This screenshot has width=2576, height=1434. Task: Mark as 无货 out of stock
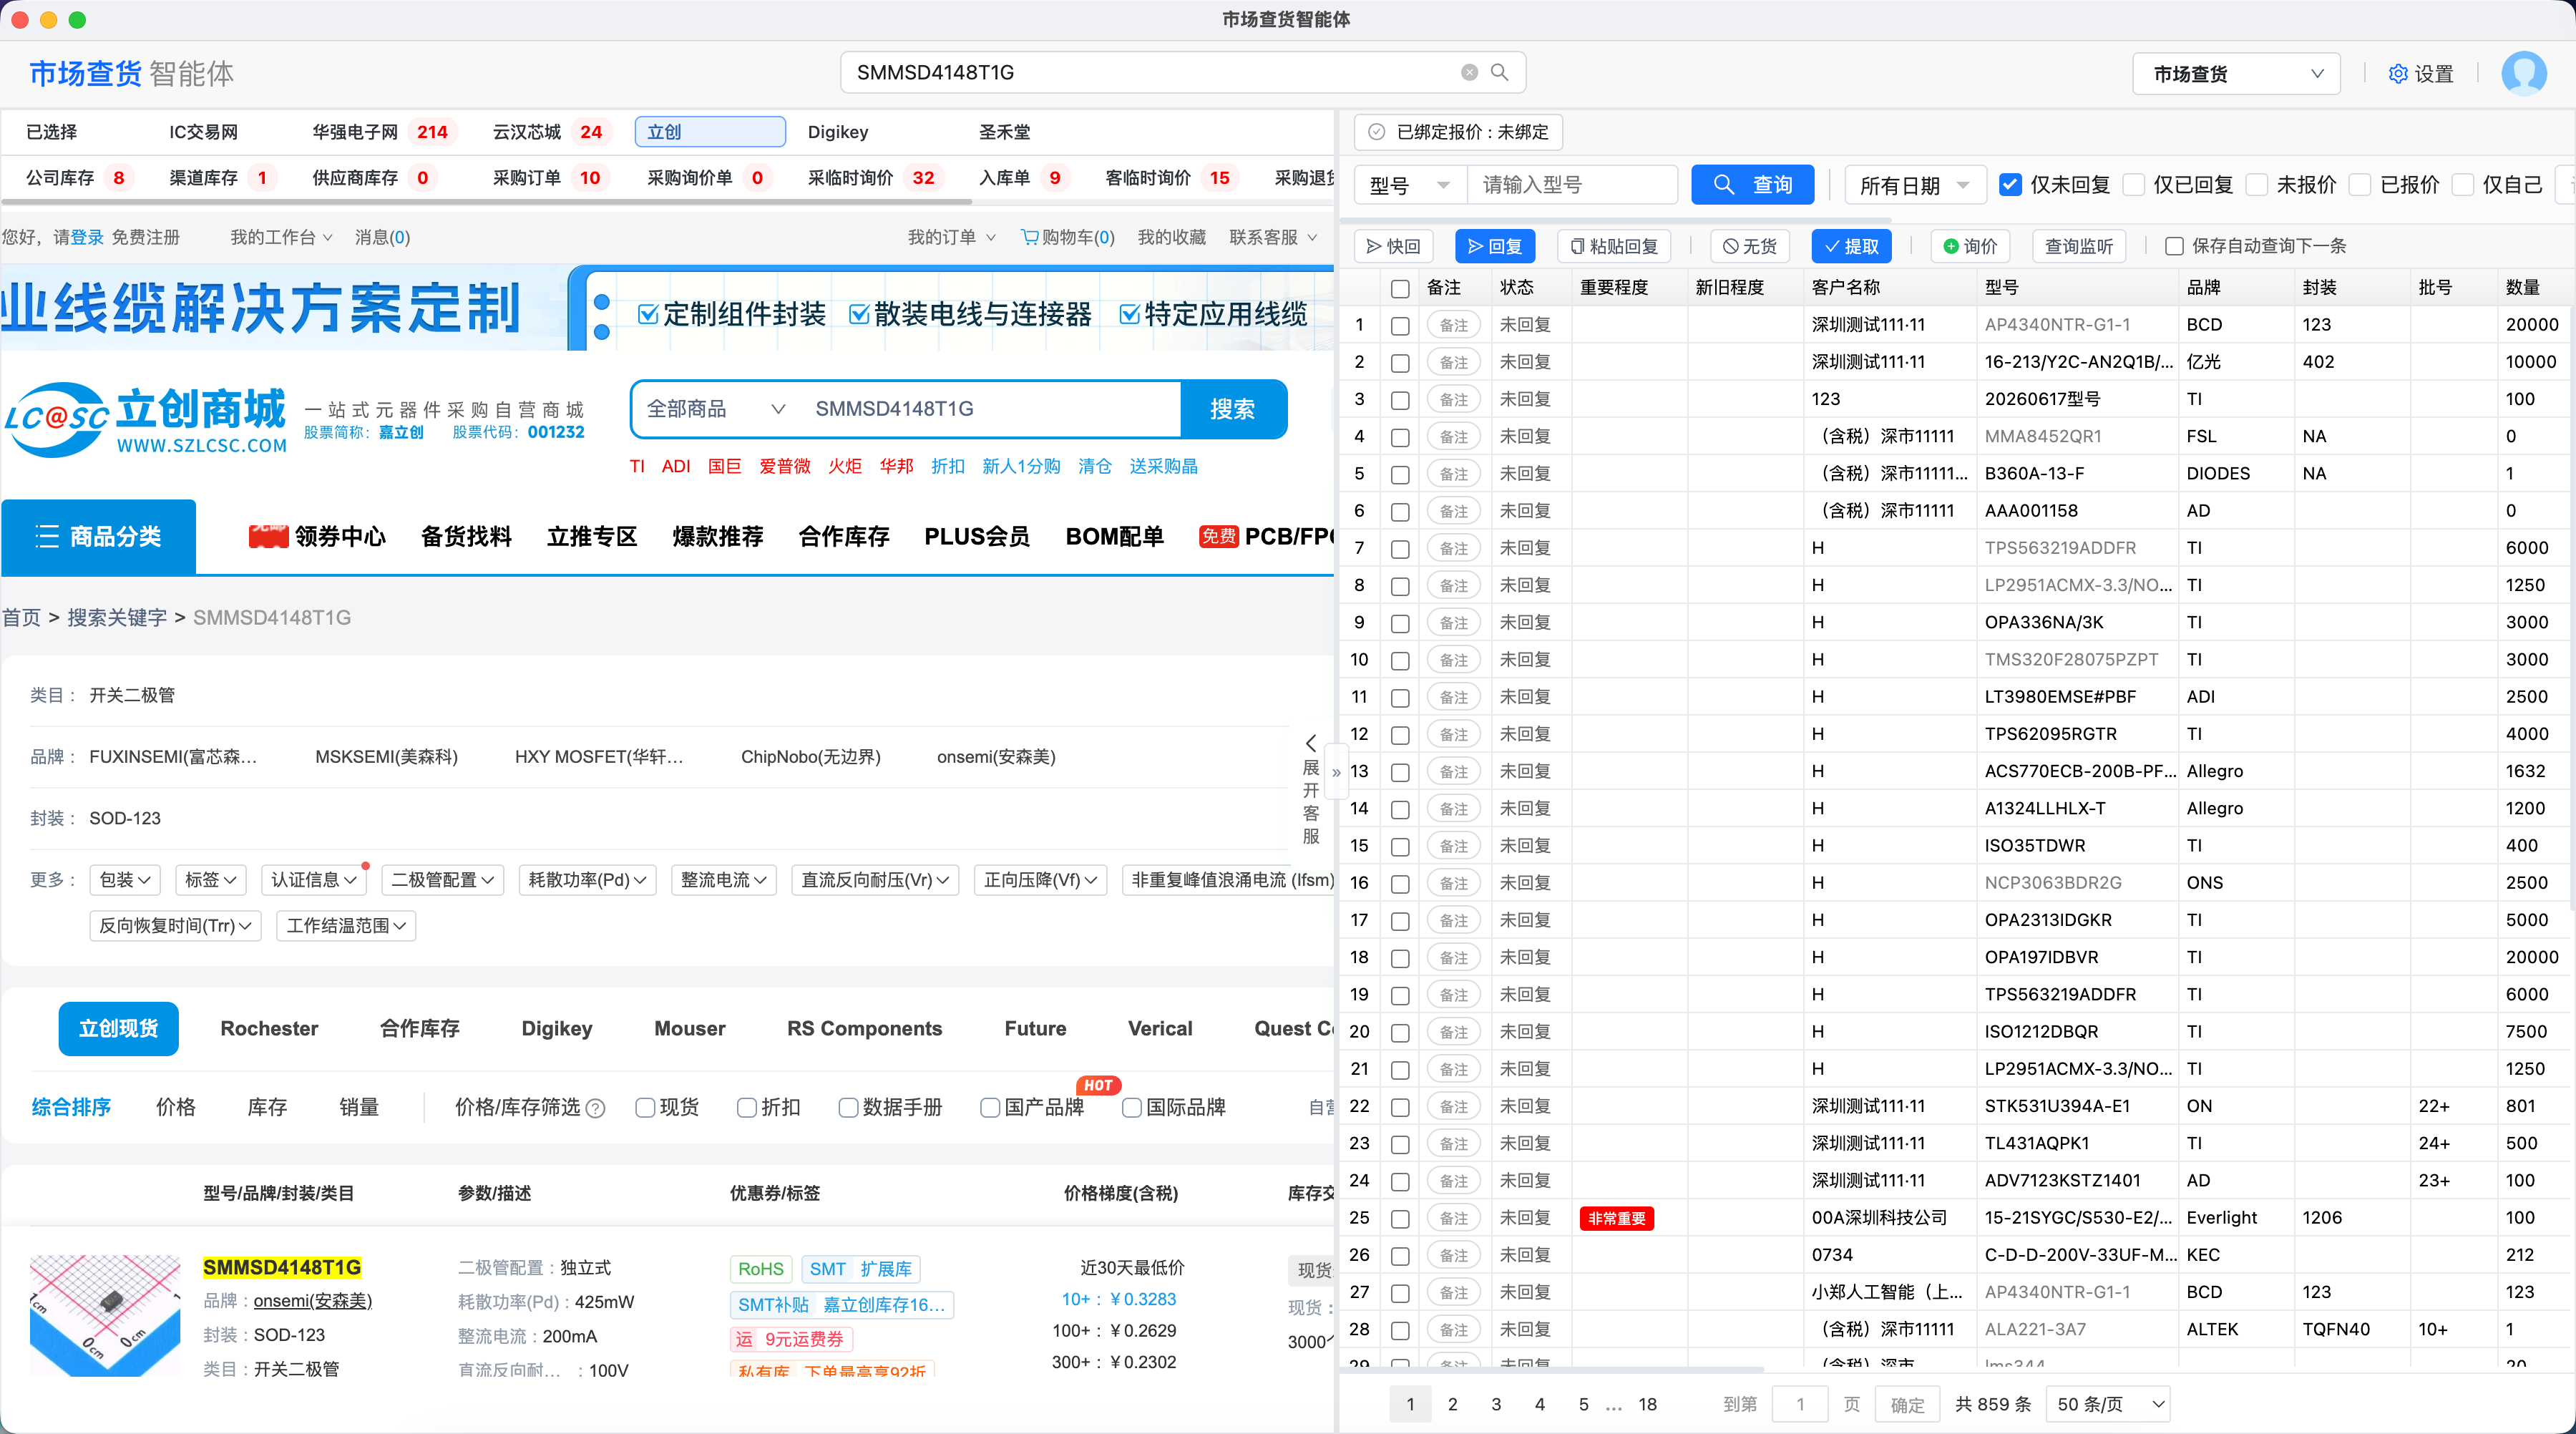1749,246
